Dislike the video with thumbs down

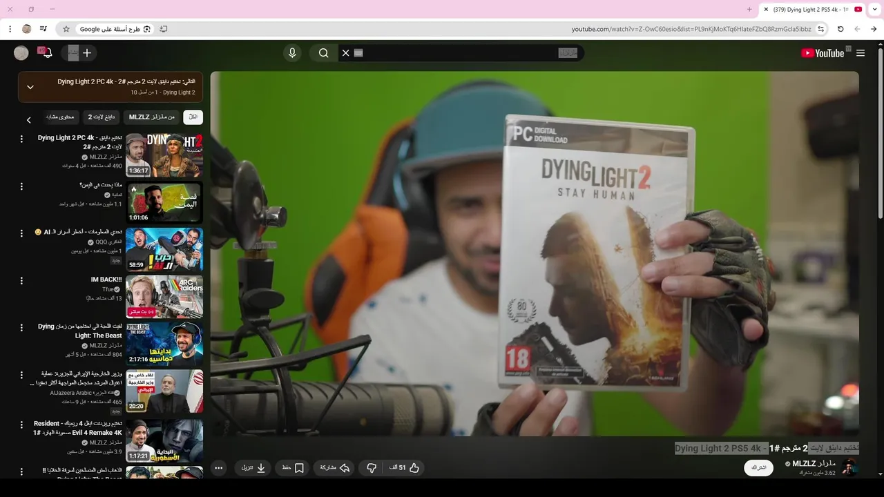[372, 468]
